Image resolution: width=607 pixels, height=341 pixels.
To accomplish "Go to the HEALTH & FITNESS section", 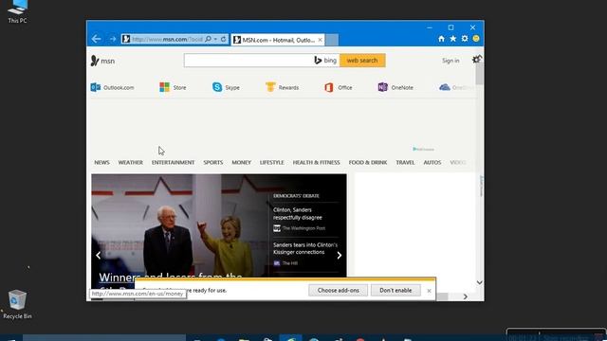I will pos(316,162).
